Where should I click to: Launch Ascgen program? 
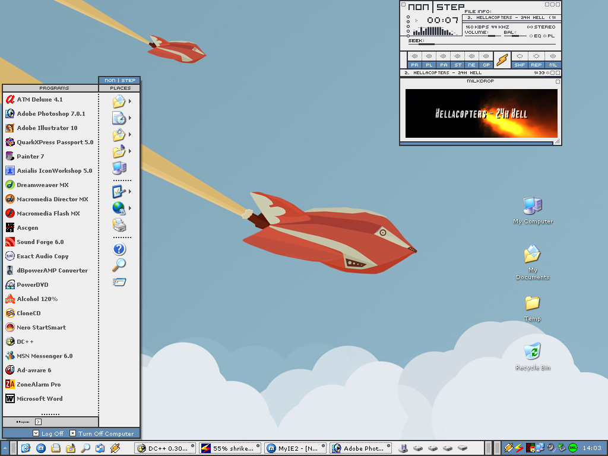point(50,227)
